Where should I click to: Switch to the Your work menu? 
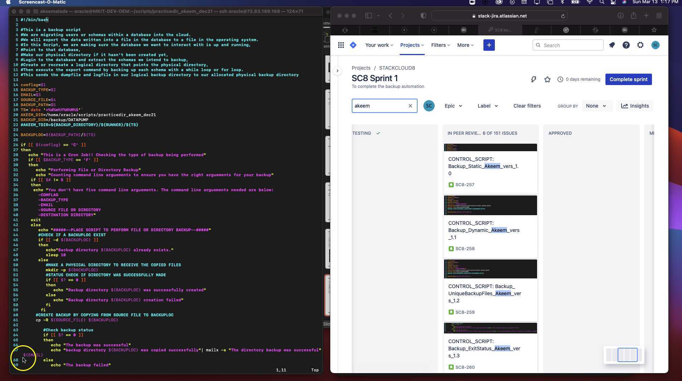click(x=378, y=45)
